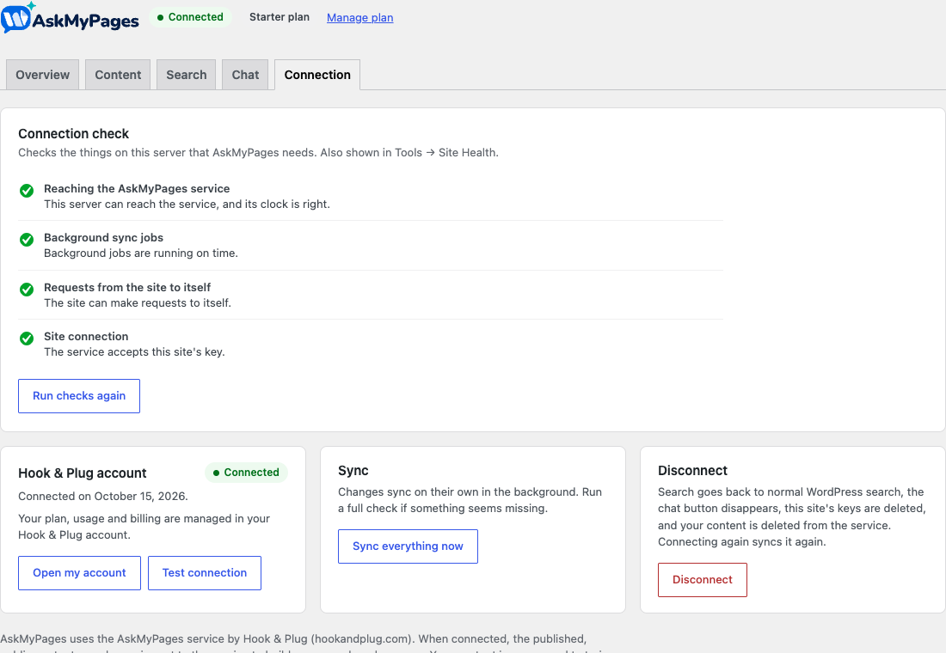Click the green check icon beside Reaching the AskMyPages service
The image size is (946, 653).
coord(27,191)
